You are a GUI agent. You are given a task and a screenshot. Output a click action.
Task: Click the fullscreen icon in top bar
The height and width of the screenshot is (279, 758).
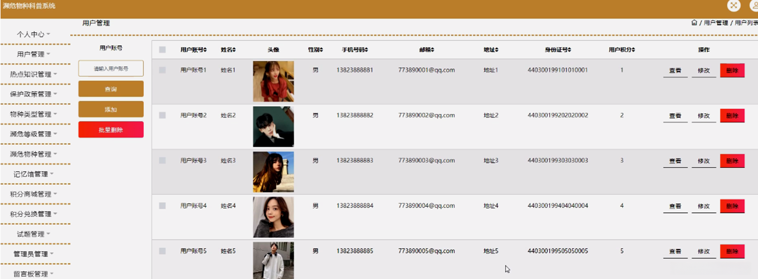click(x=733, y=5)
